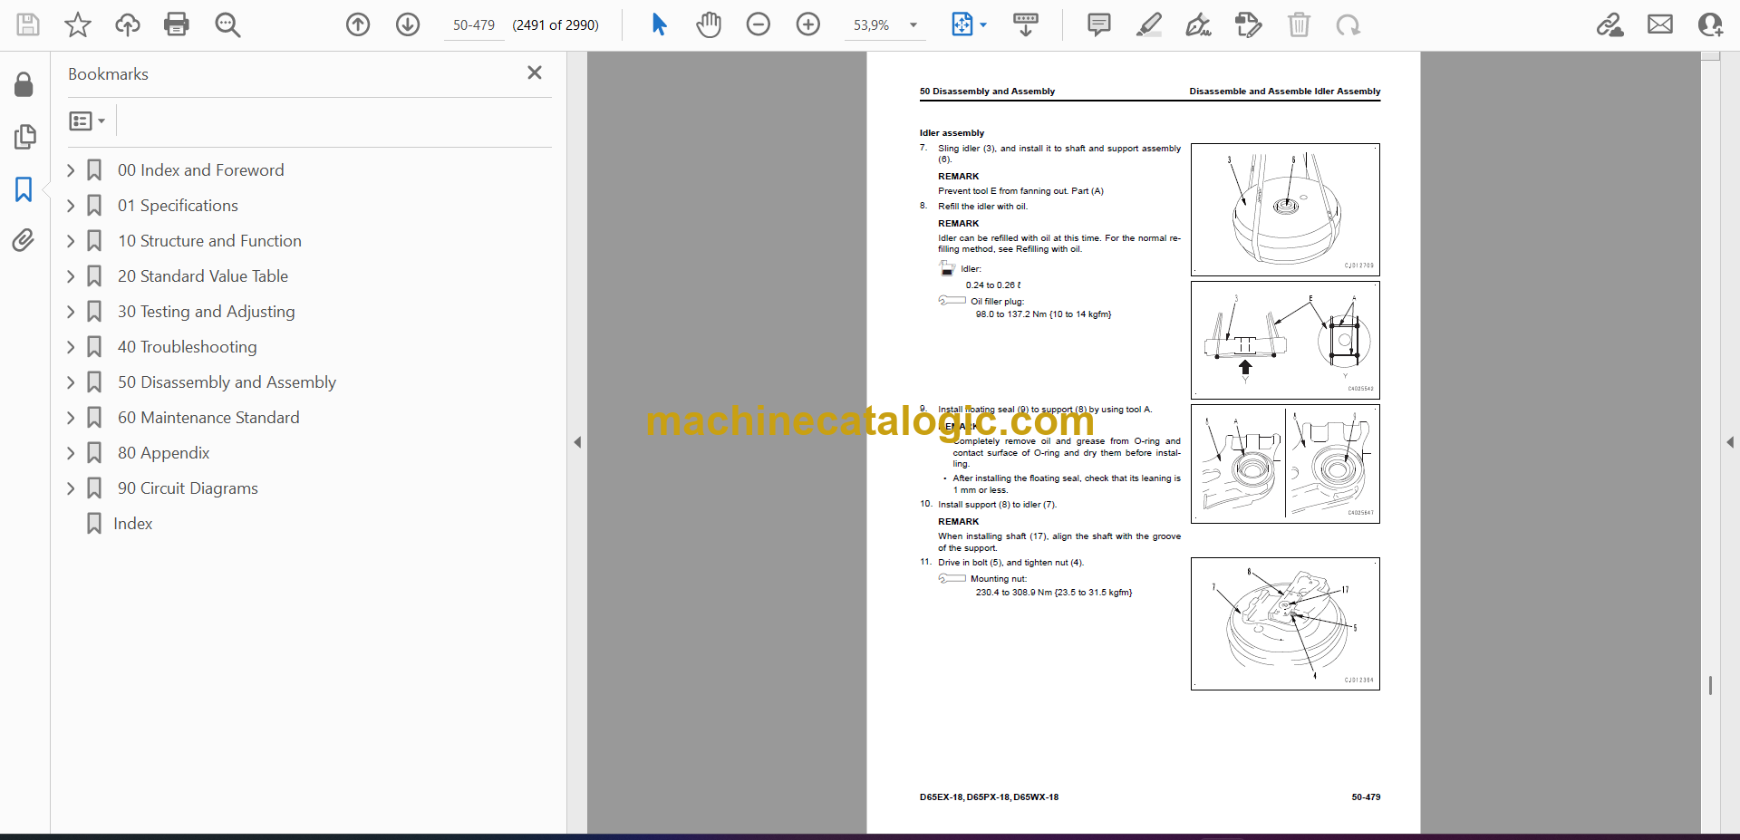Expand the 50 Disassembly and Assembly bookmark

(71, 382)
